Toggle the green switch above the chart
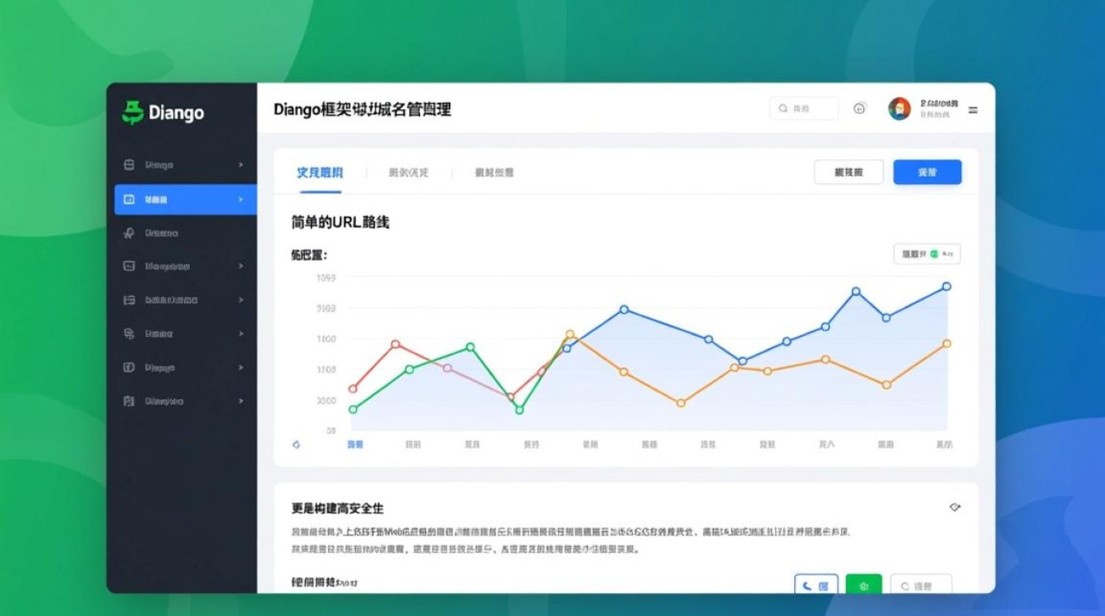Viewport: 1105px width, 616px height. click(934, 254)
